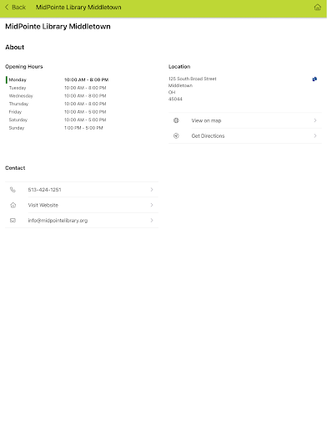Open the Visit Website link

[82, 205]
